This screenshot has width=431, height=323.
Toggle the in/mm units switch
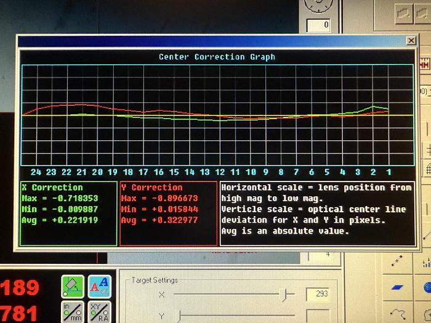tap(73, 312)
